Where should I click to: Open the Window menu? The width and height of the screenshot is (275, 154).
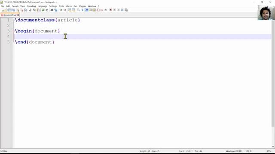(92, 6)
